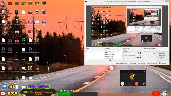171x96 pixels.
Task: Click the WP avatar in call overlay
Action: [x=133, y=77]
